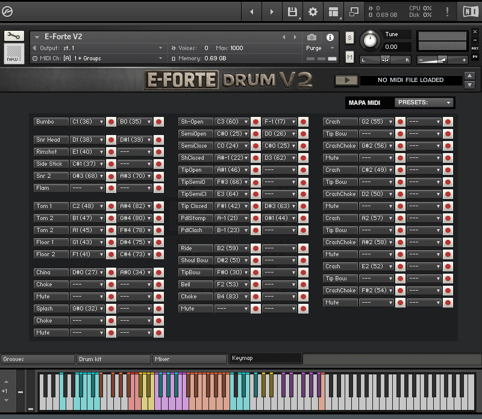Open the wrench edit mode icon

[x=14, y=36]
